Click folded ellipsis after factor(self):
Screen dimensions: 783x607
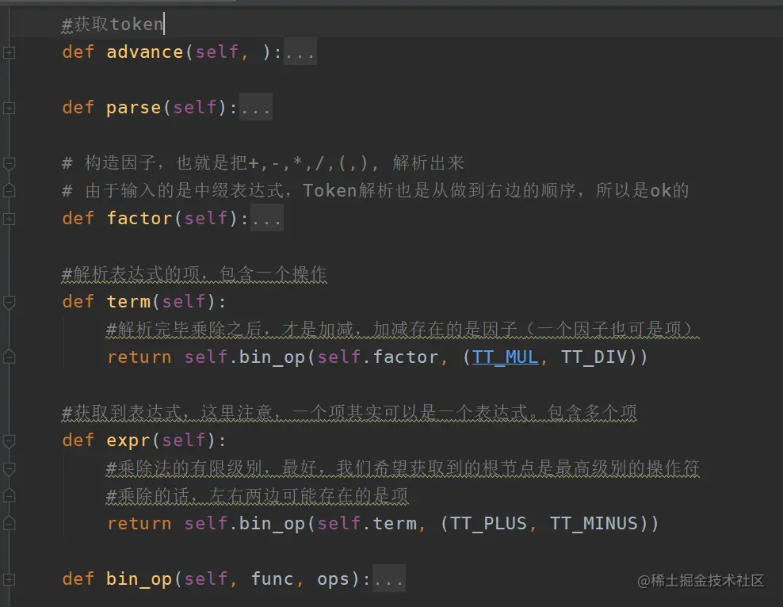click(x=266, y=218)
